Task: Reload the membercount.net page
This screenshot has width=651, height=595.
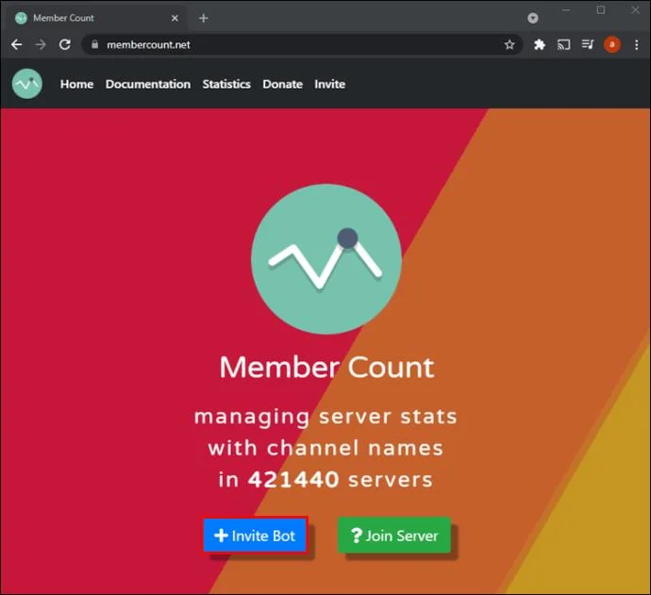Action: pos(65,44)
